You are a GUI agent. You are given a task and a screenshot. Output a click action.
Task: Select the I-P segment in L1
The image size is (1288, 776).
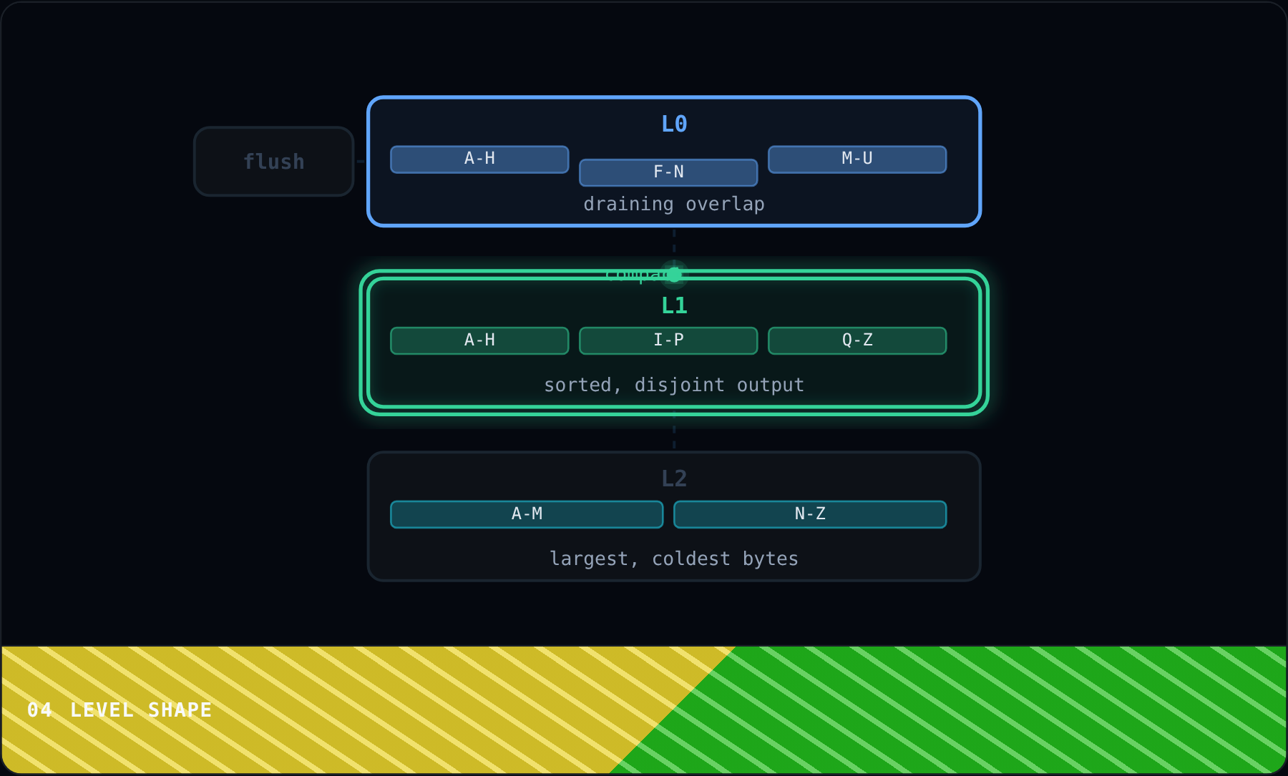pos(668,340)
